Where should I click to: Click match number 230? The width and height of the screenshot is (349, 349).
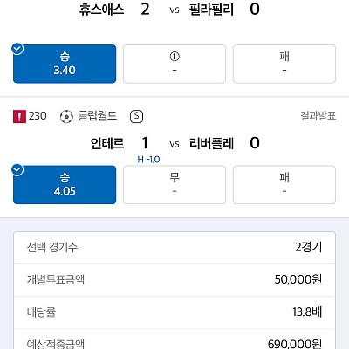pyautogui.click(x=38, y=116)
